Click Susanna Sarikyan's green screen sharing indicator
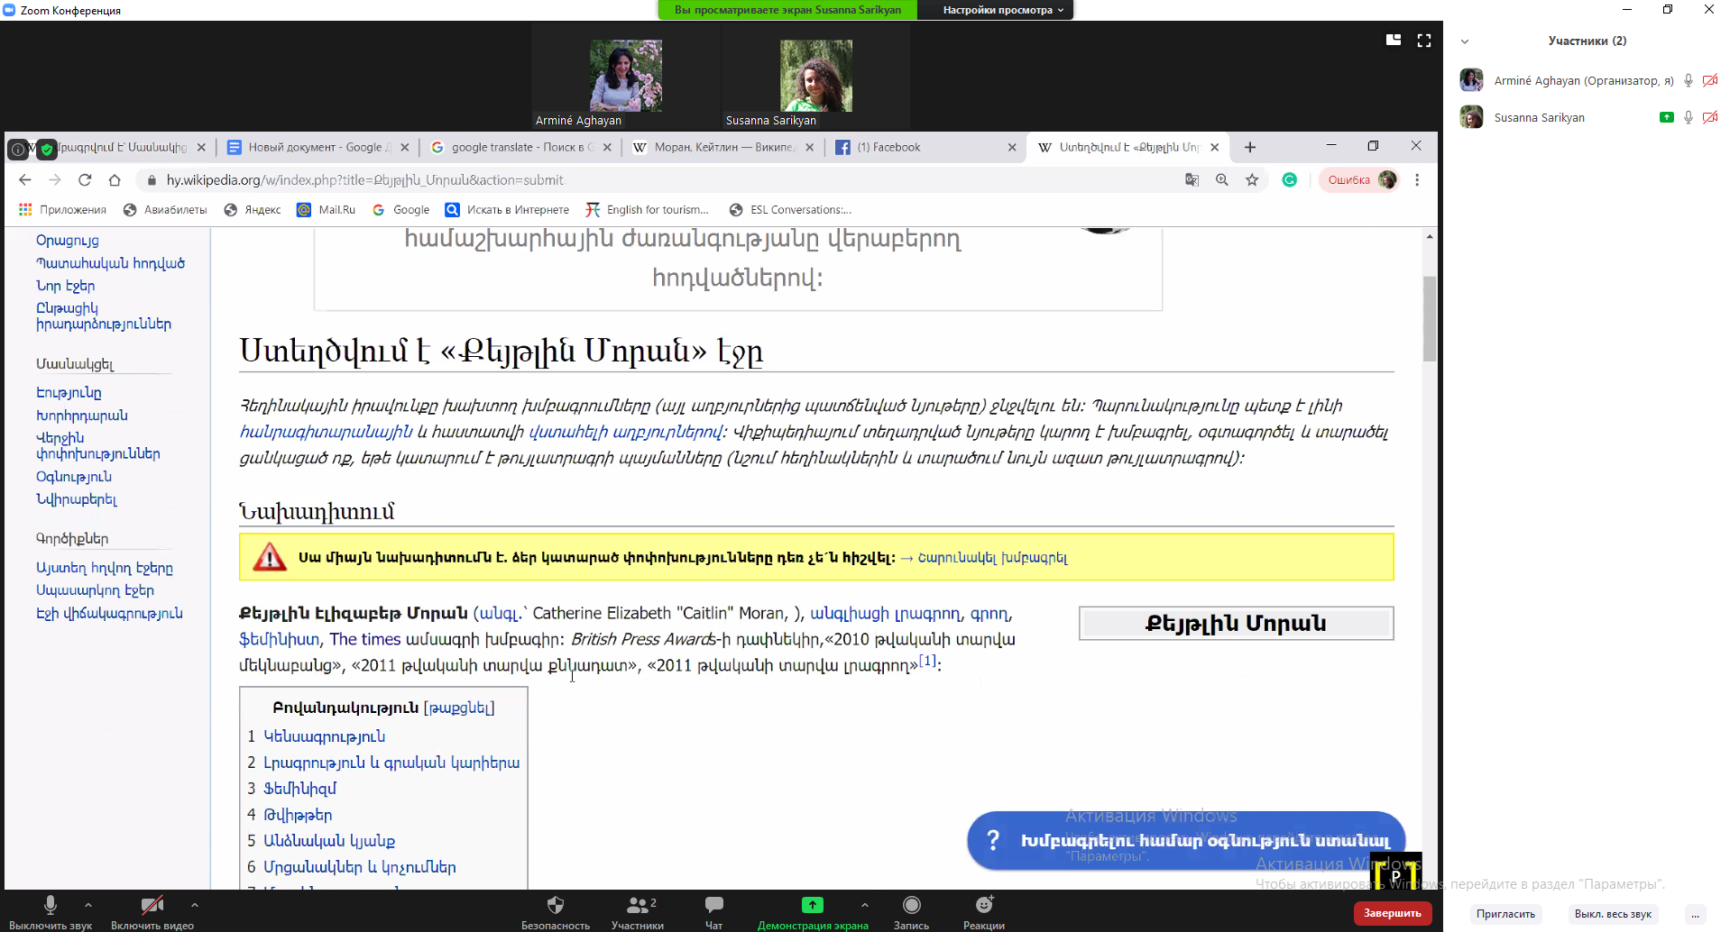The width and height of the screenshot is (1730, 932). (x=1667, y=117)
